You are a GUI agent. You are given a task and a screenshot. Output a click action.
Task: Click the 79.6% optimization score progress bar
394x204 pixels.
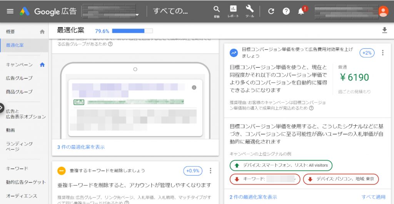(132, 31)
